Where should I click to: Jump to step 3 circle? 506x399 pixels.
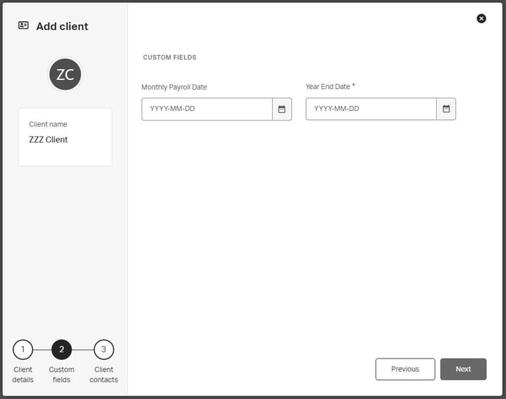(104, 350)
